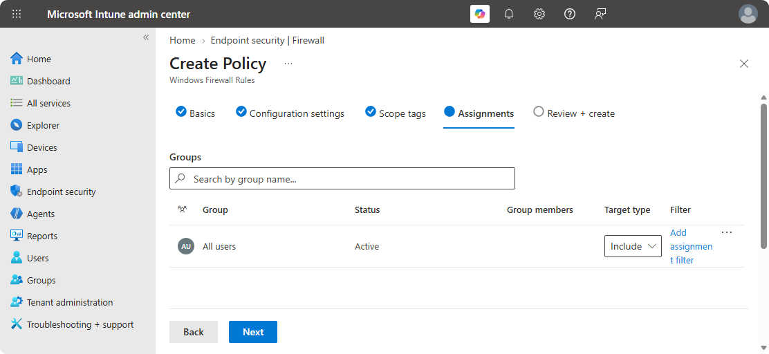
Task: Click the Next button
Action: (253, 332)
